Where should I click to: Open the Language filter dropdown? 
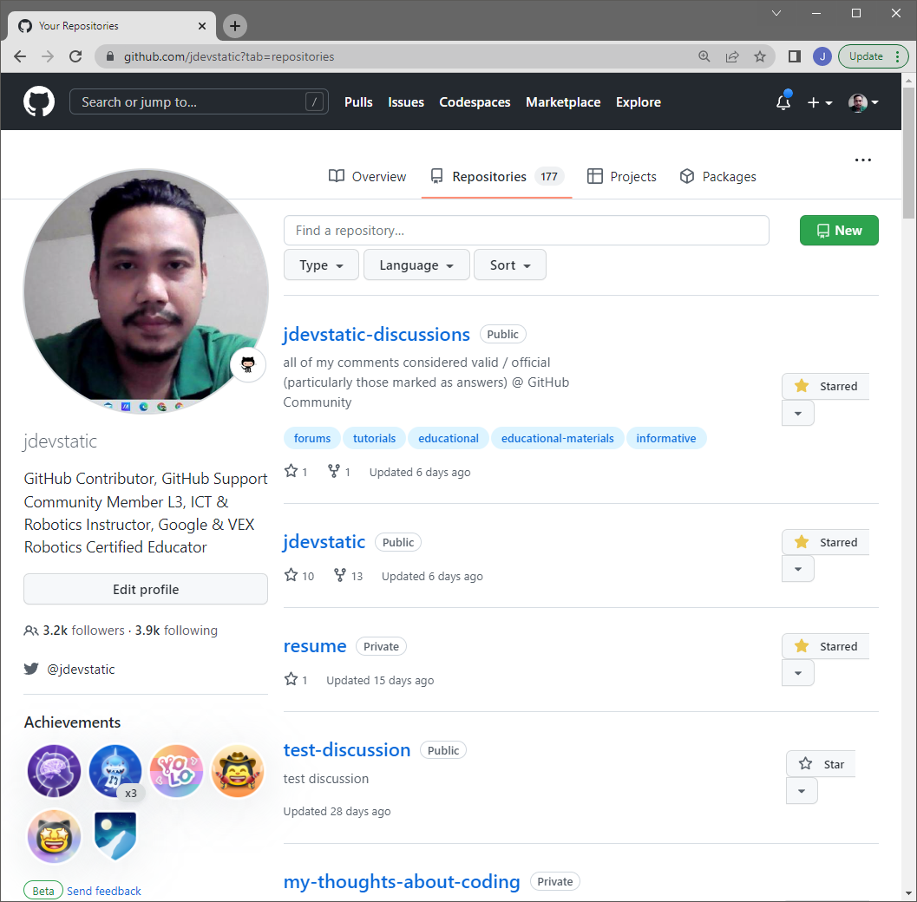point(416,265)
